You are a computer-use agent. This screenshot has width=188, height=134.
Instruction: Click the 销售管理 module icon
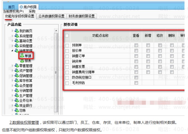tap(17, 51)
